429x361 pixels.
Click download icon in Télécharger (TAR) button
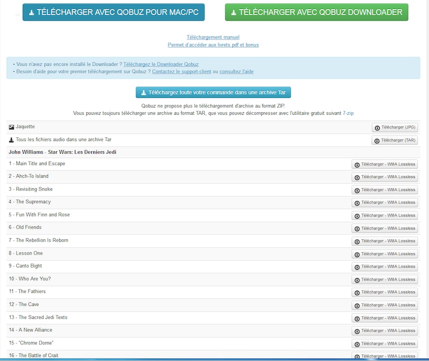[x=377, y=141]
